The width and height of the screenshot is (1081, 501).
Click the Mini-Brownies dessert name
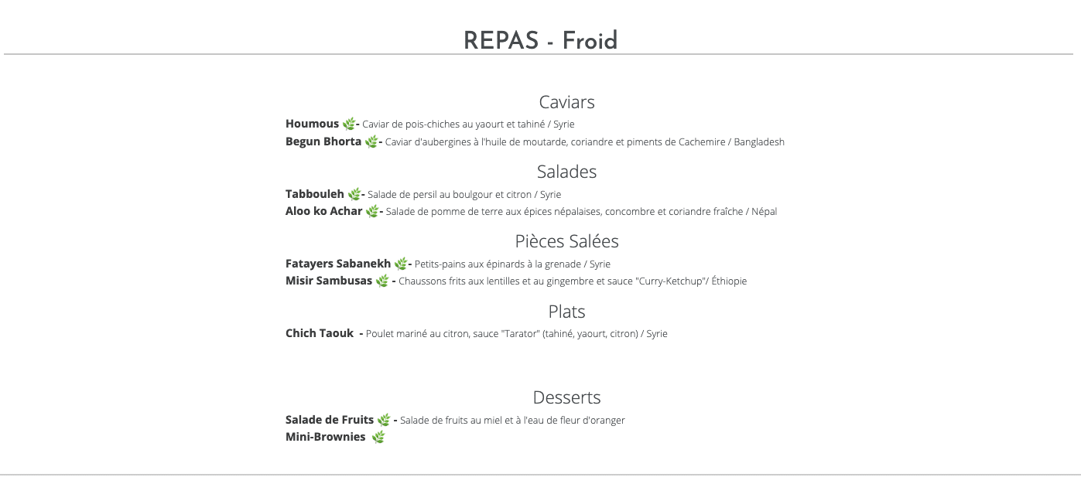pos(326,437)
